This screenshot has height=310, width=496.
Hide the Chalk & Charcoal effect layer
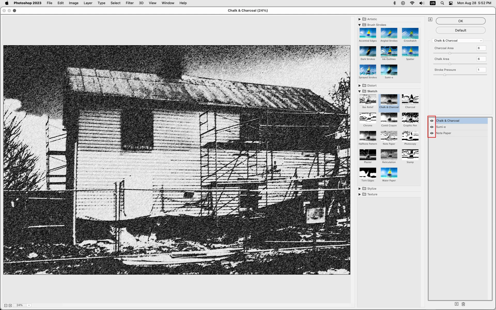click(x=432, y=121)
